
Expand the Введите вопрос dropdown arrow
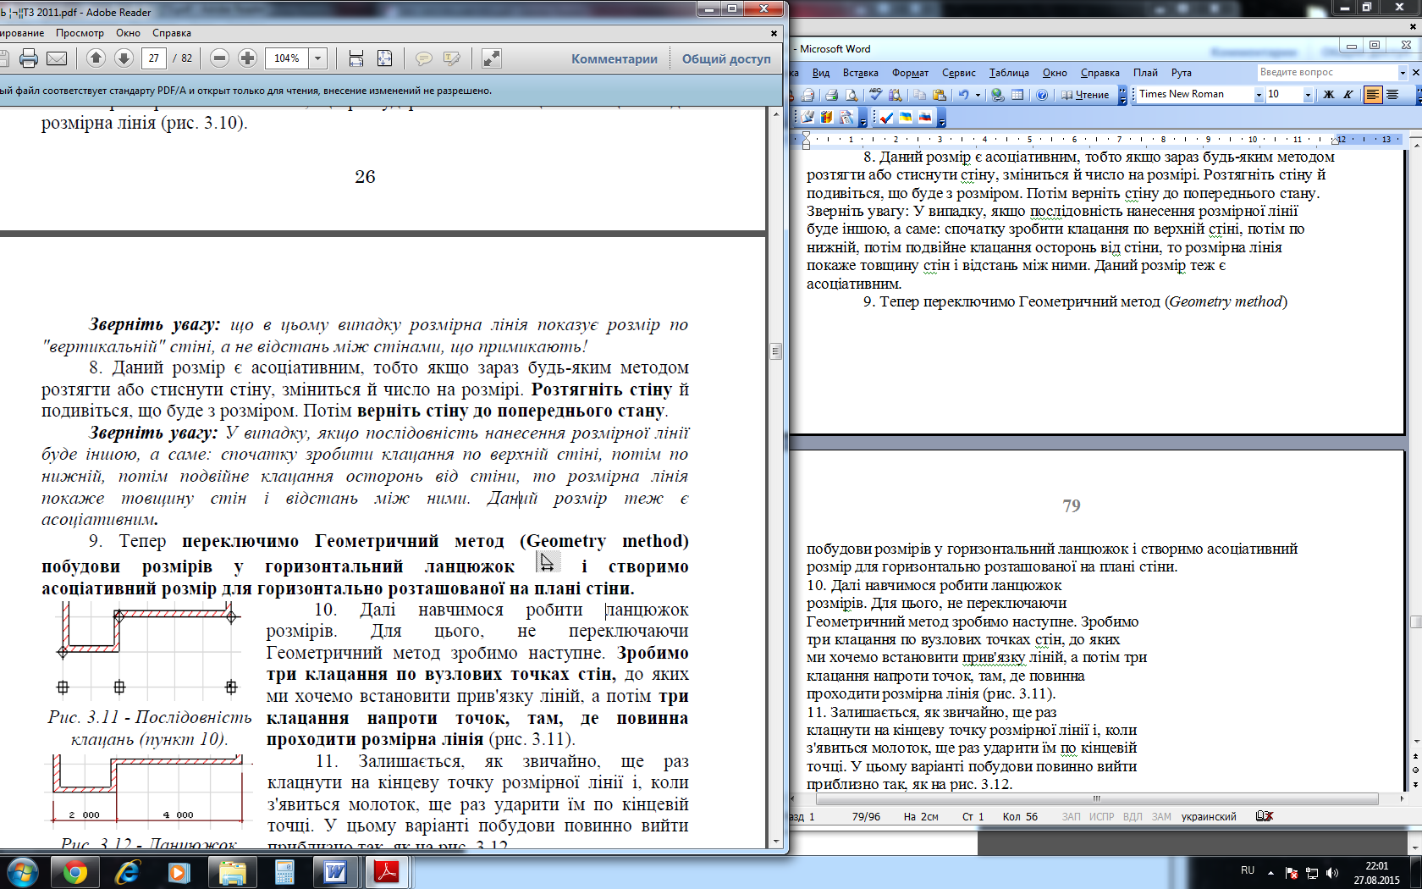click(1403, 73)
